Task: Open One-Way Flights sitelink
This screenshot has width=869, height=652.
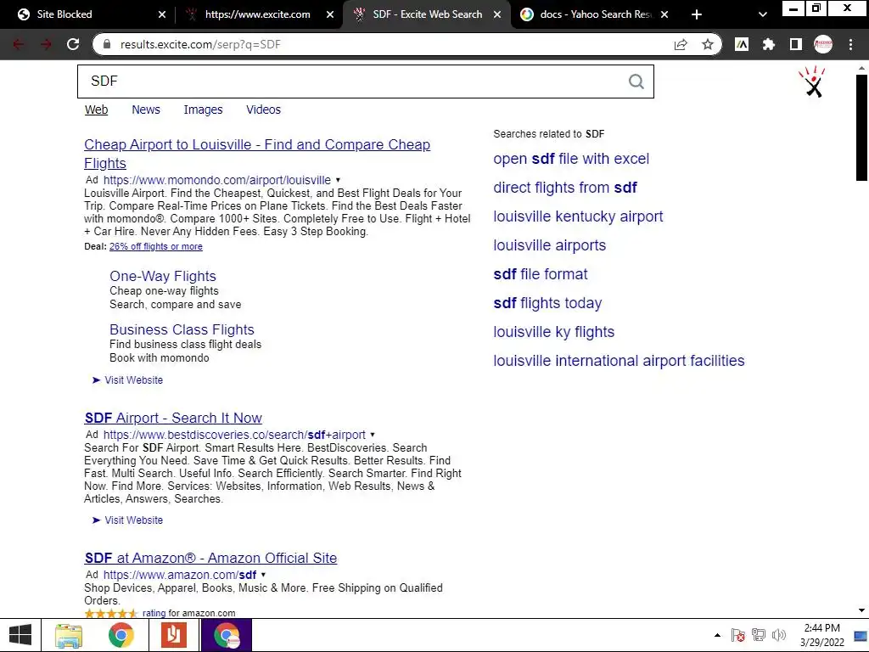Action: pyautogui.click(x=162, y=276)
